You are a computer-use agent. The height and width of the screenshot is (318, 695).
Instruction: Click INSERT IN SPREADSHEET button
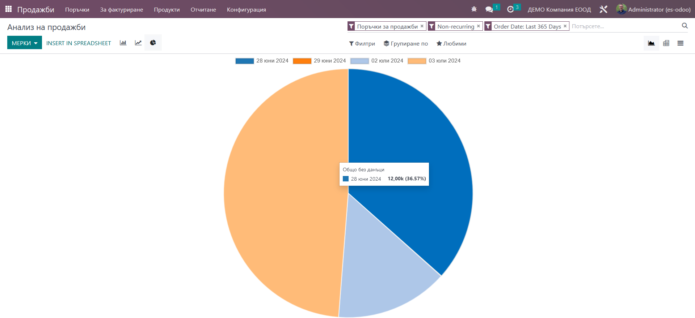click(x=79, y=43)
